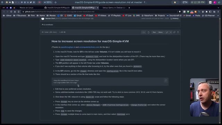Open the O365 bookmark
The height and width of the screenshot is (125, 222).
pos(68,16)
